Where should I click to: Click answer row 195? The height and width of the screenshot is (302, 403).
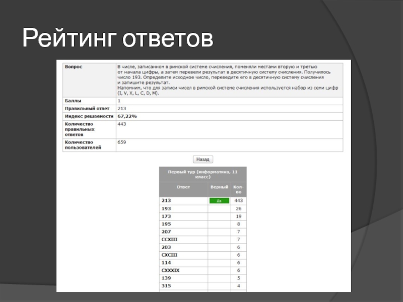pos(166,224)
